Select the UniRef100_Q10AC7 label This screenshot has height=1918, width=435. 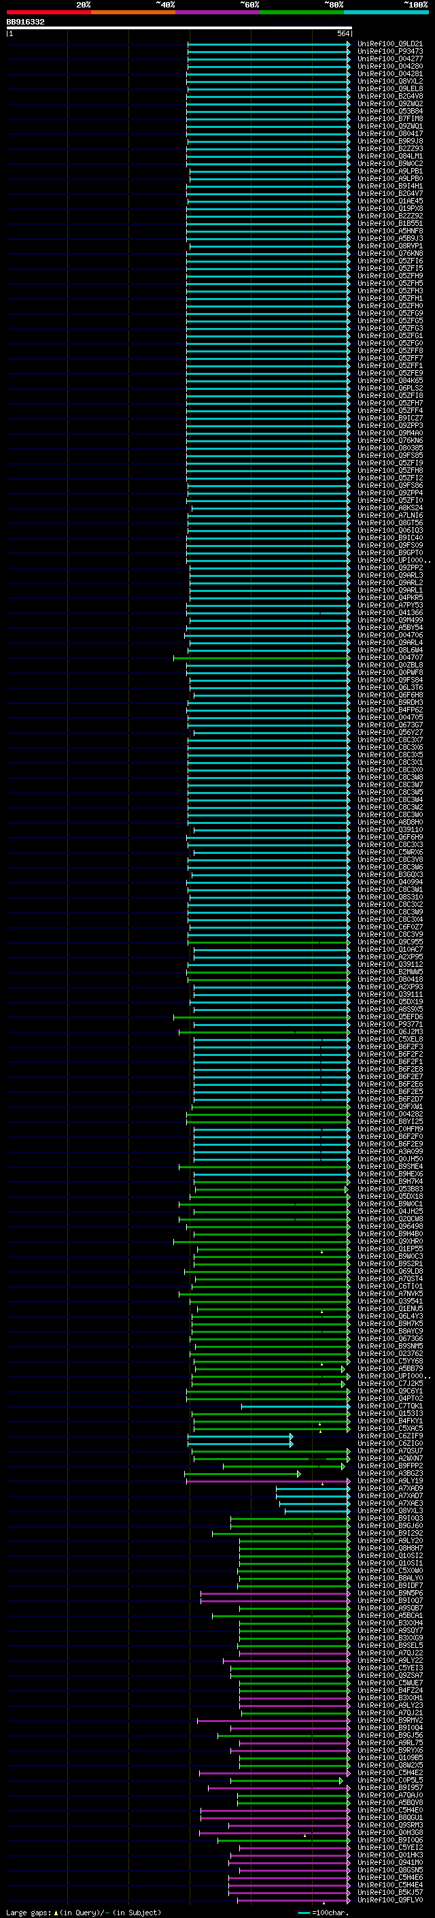[x=389, y=949]
